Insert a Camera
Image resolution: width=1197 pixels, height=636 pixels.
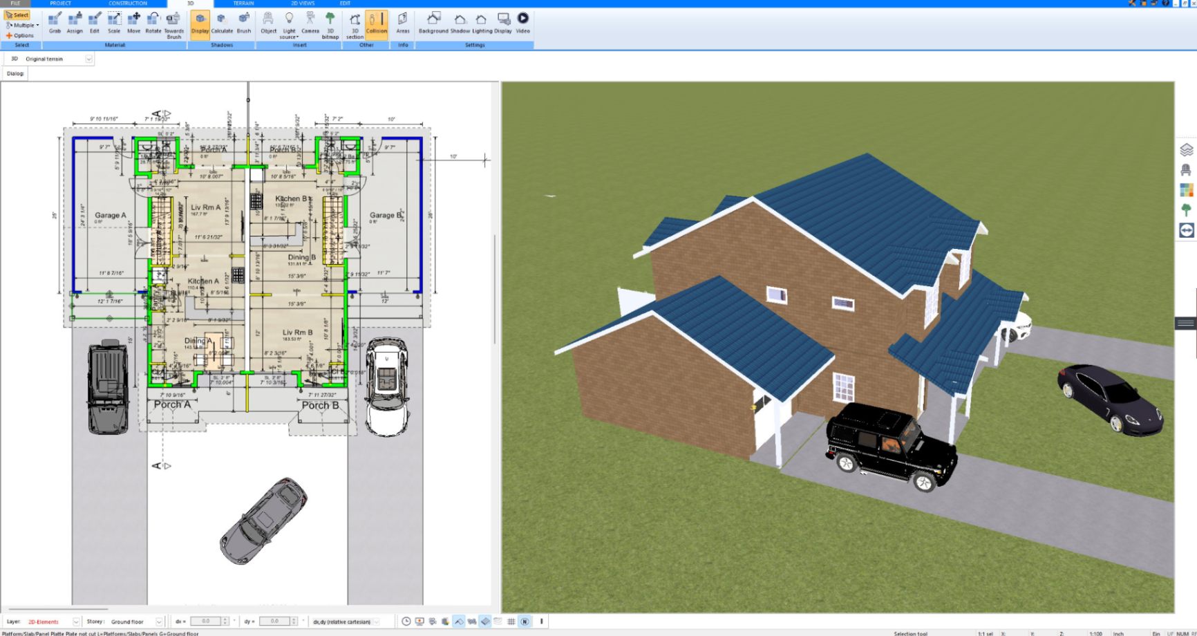[310, 23]
